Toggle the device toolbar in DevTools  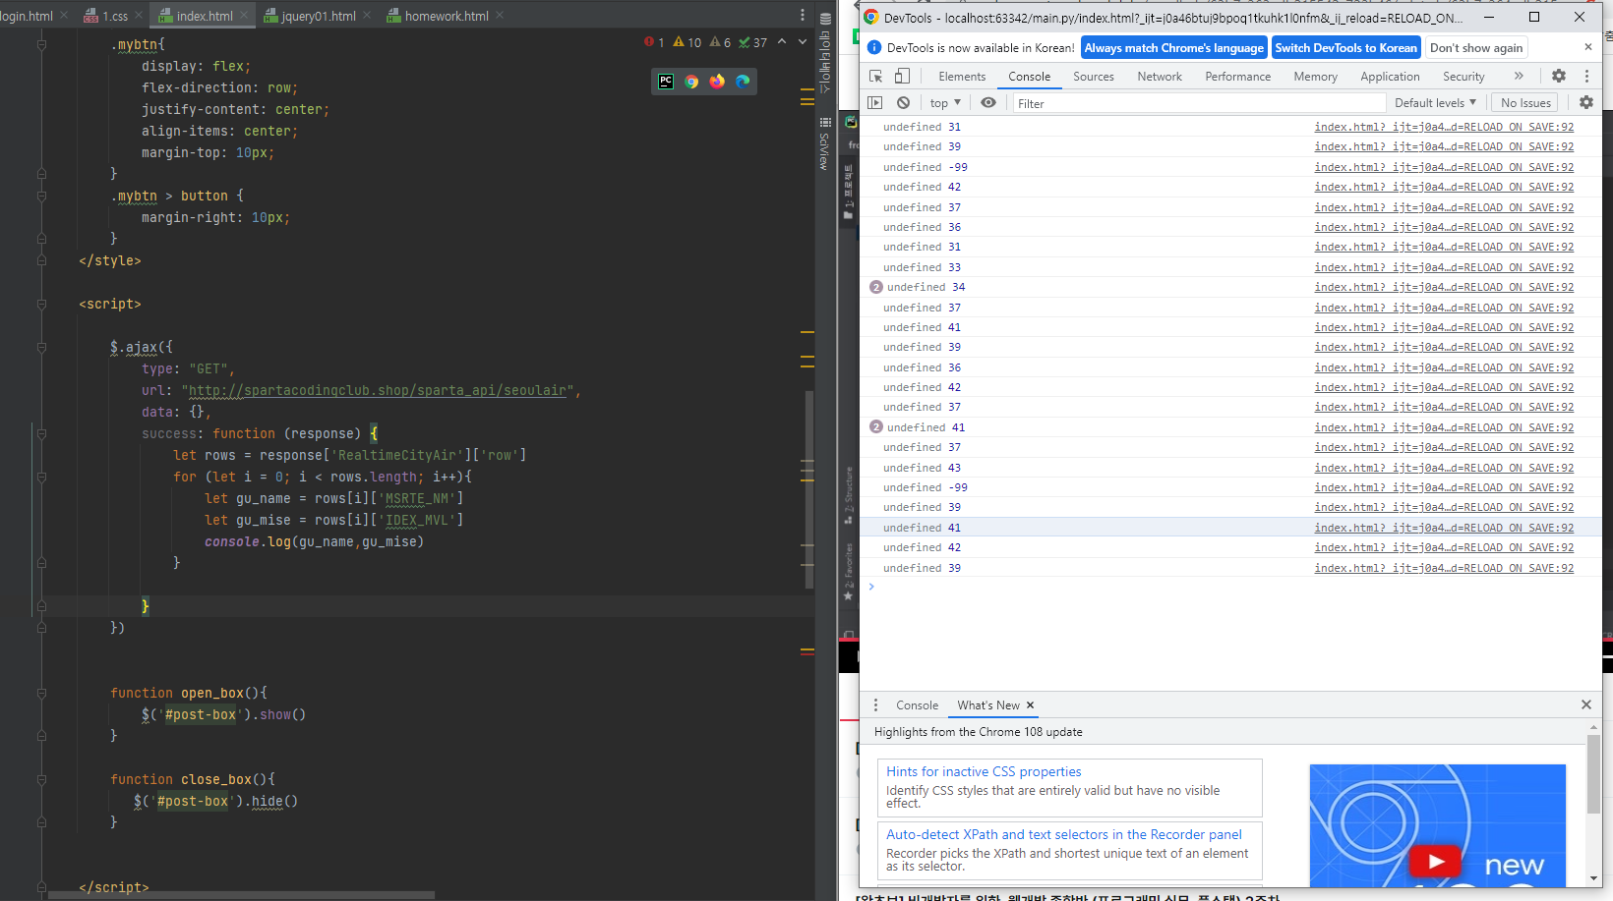pos(902,76)
